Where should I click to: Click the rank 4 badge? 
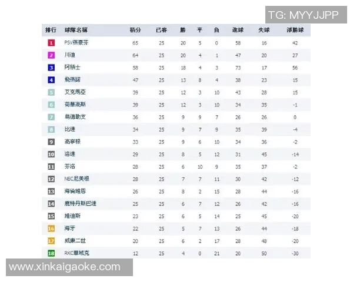51,80
